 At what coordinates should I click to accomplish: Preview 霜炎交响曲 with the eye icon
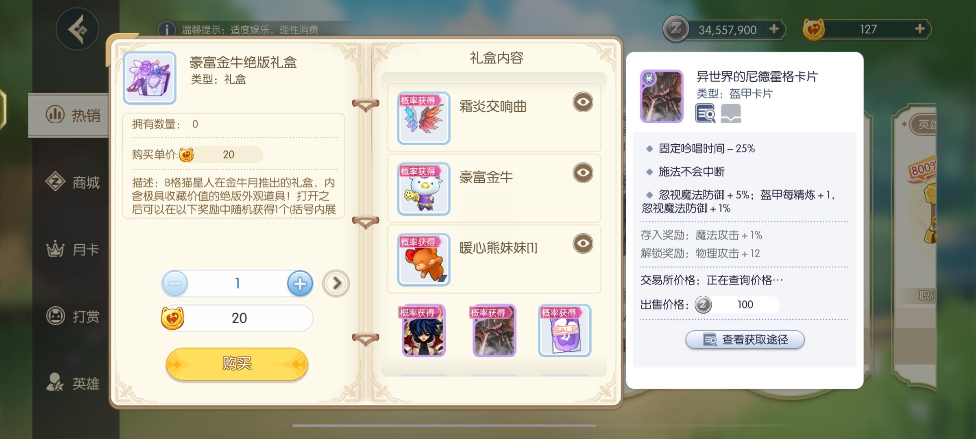pos(583,102)
